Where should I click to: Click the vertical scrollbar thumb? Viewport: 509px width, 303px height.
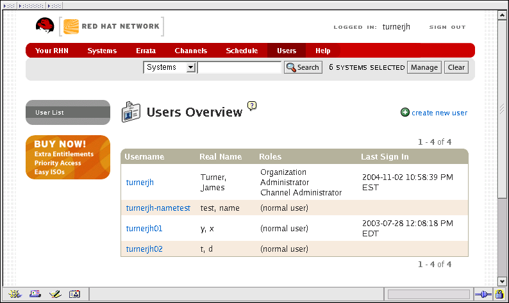(502, 109)
